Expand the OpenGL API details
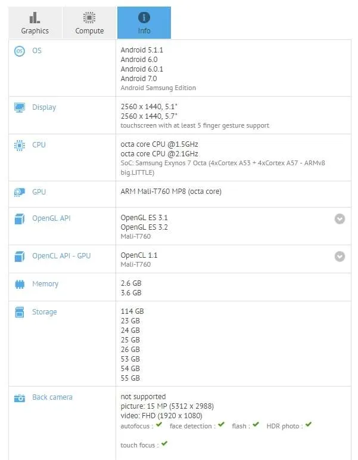Viewport: 358px width, 460px height. click(340, 219)
